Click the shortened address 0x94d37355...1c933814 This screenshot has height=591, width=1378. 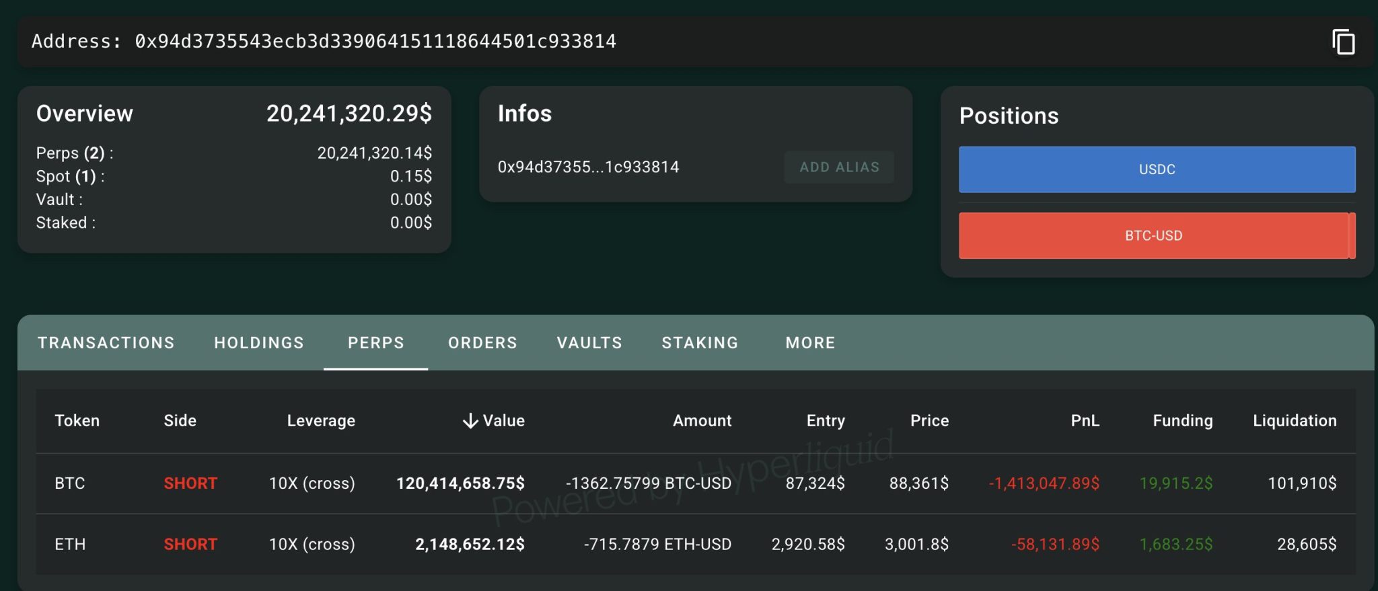[588, 167]
